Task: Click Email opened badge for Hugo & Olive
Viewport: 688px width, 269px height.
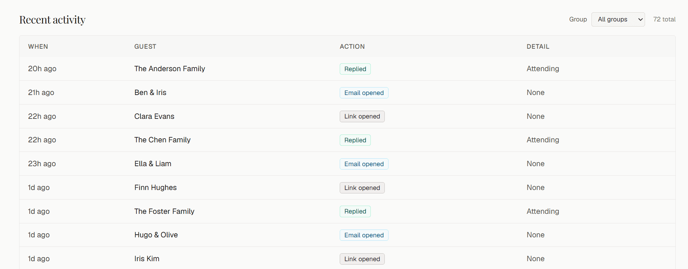Action: pyautogui.click(x=364, y=235)
